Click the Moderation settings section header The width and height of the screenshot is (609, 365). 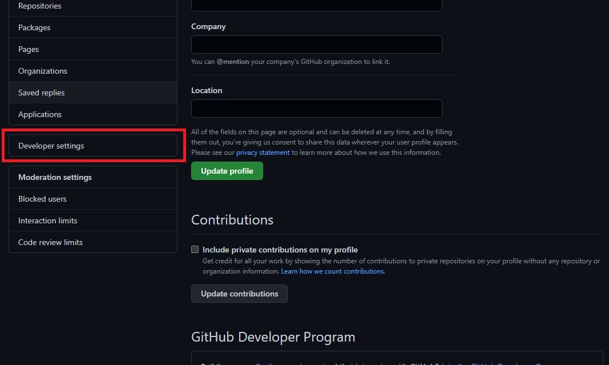point(55,177)
